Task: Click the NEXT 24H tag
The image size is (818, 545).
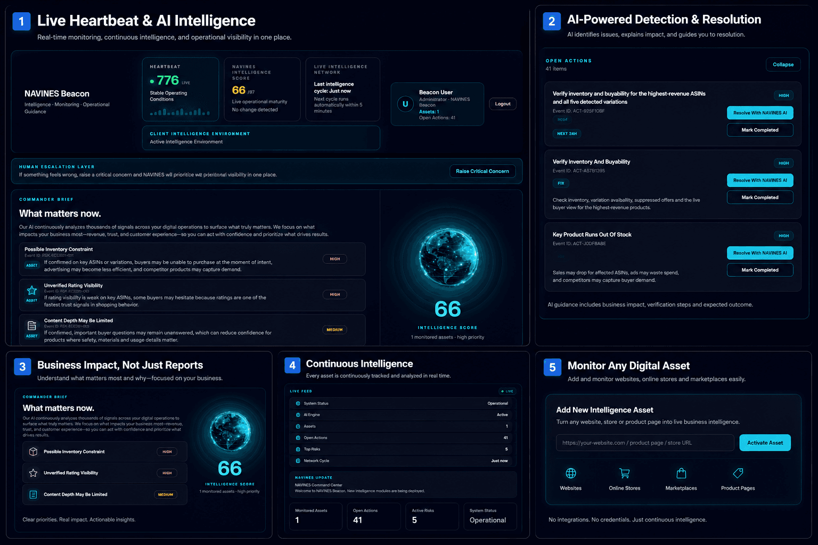Action: click(x=567, y=134)
